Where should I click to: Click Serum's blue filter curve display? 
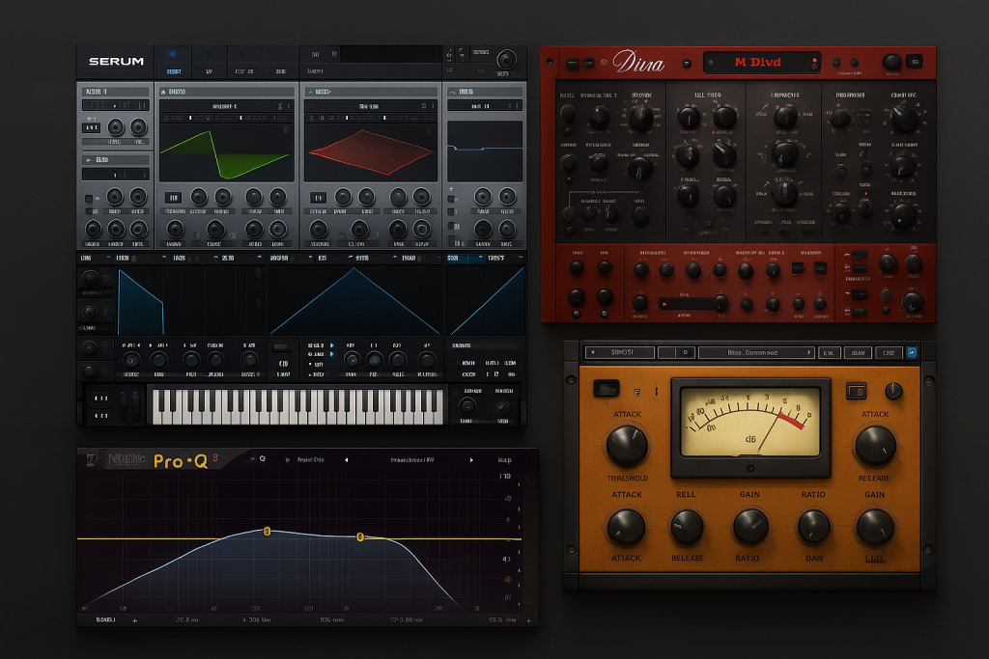click(x=485, y=151)
